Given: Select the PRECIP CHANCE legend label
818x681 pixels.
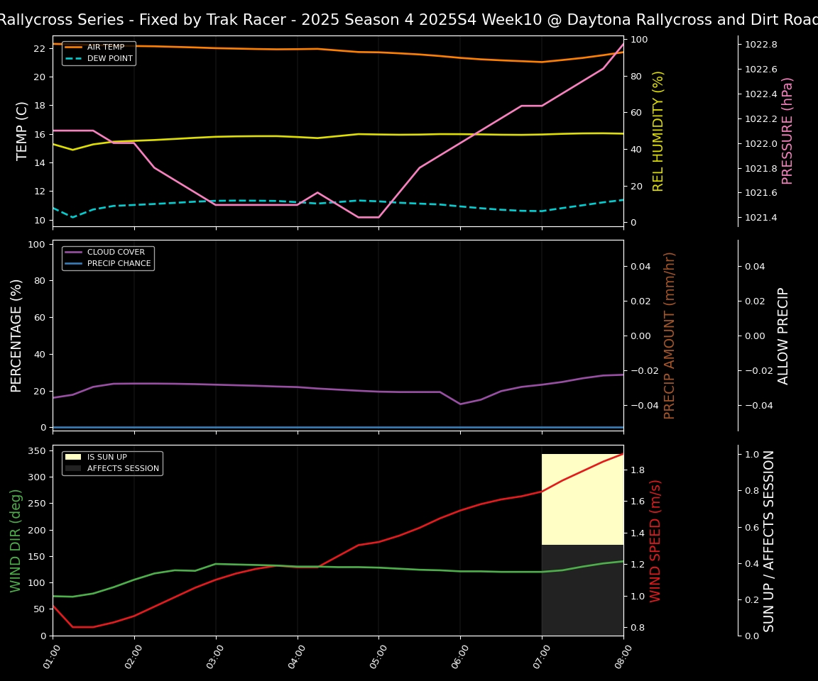Looking at the screenshot, I should pyautogui.click(x=119, y=264).
